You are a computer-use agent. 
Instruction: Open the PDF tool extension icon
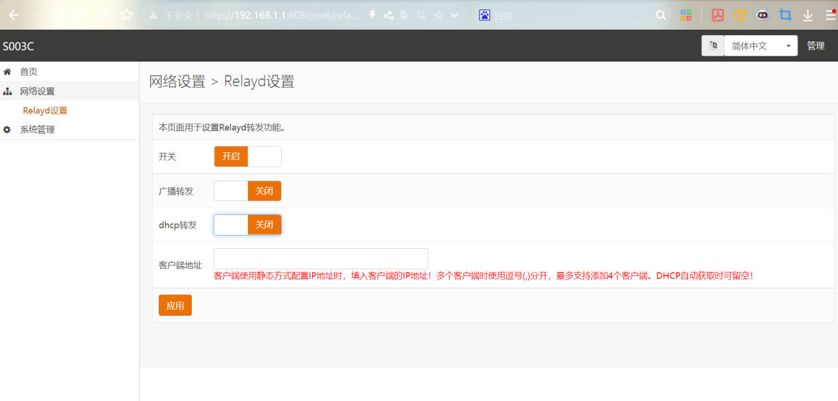[x=718, y=15]
